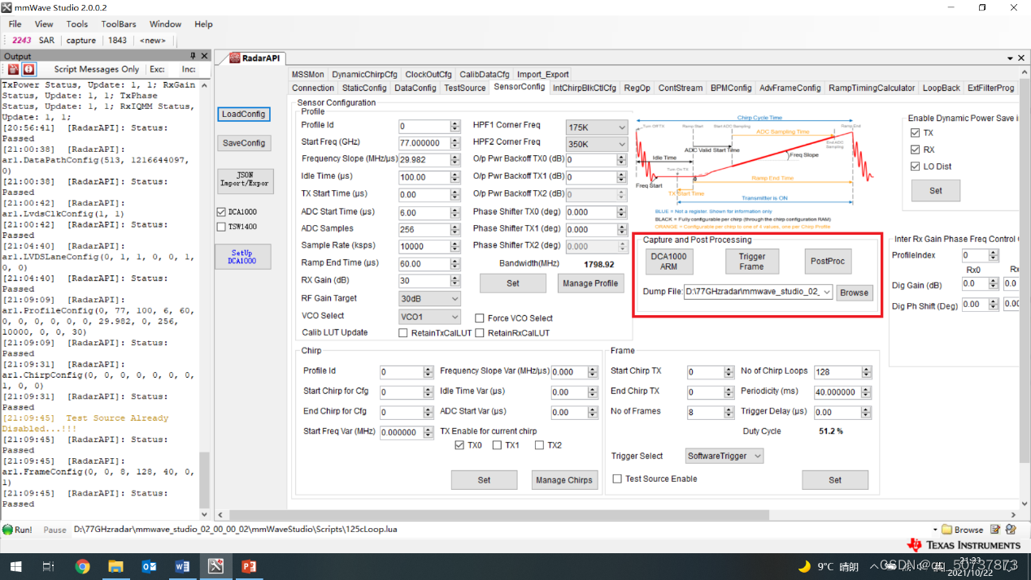Open File Explorer from the taskbar
Screen dimensions: 1031x580
click(115, 566)
